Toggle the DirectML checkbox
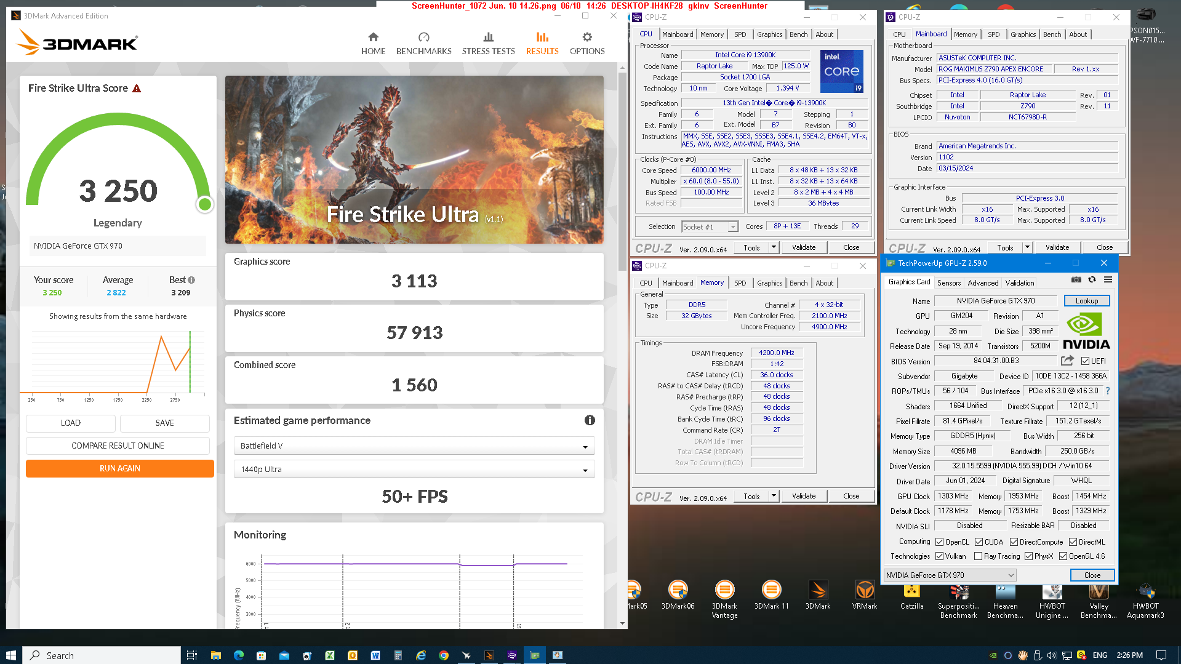Screen dimensions: 1181x664 [1073, 542]
